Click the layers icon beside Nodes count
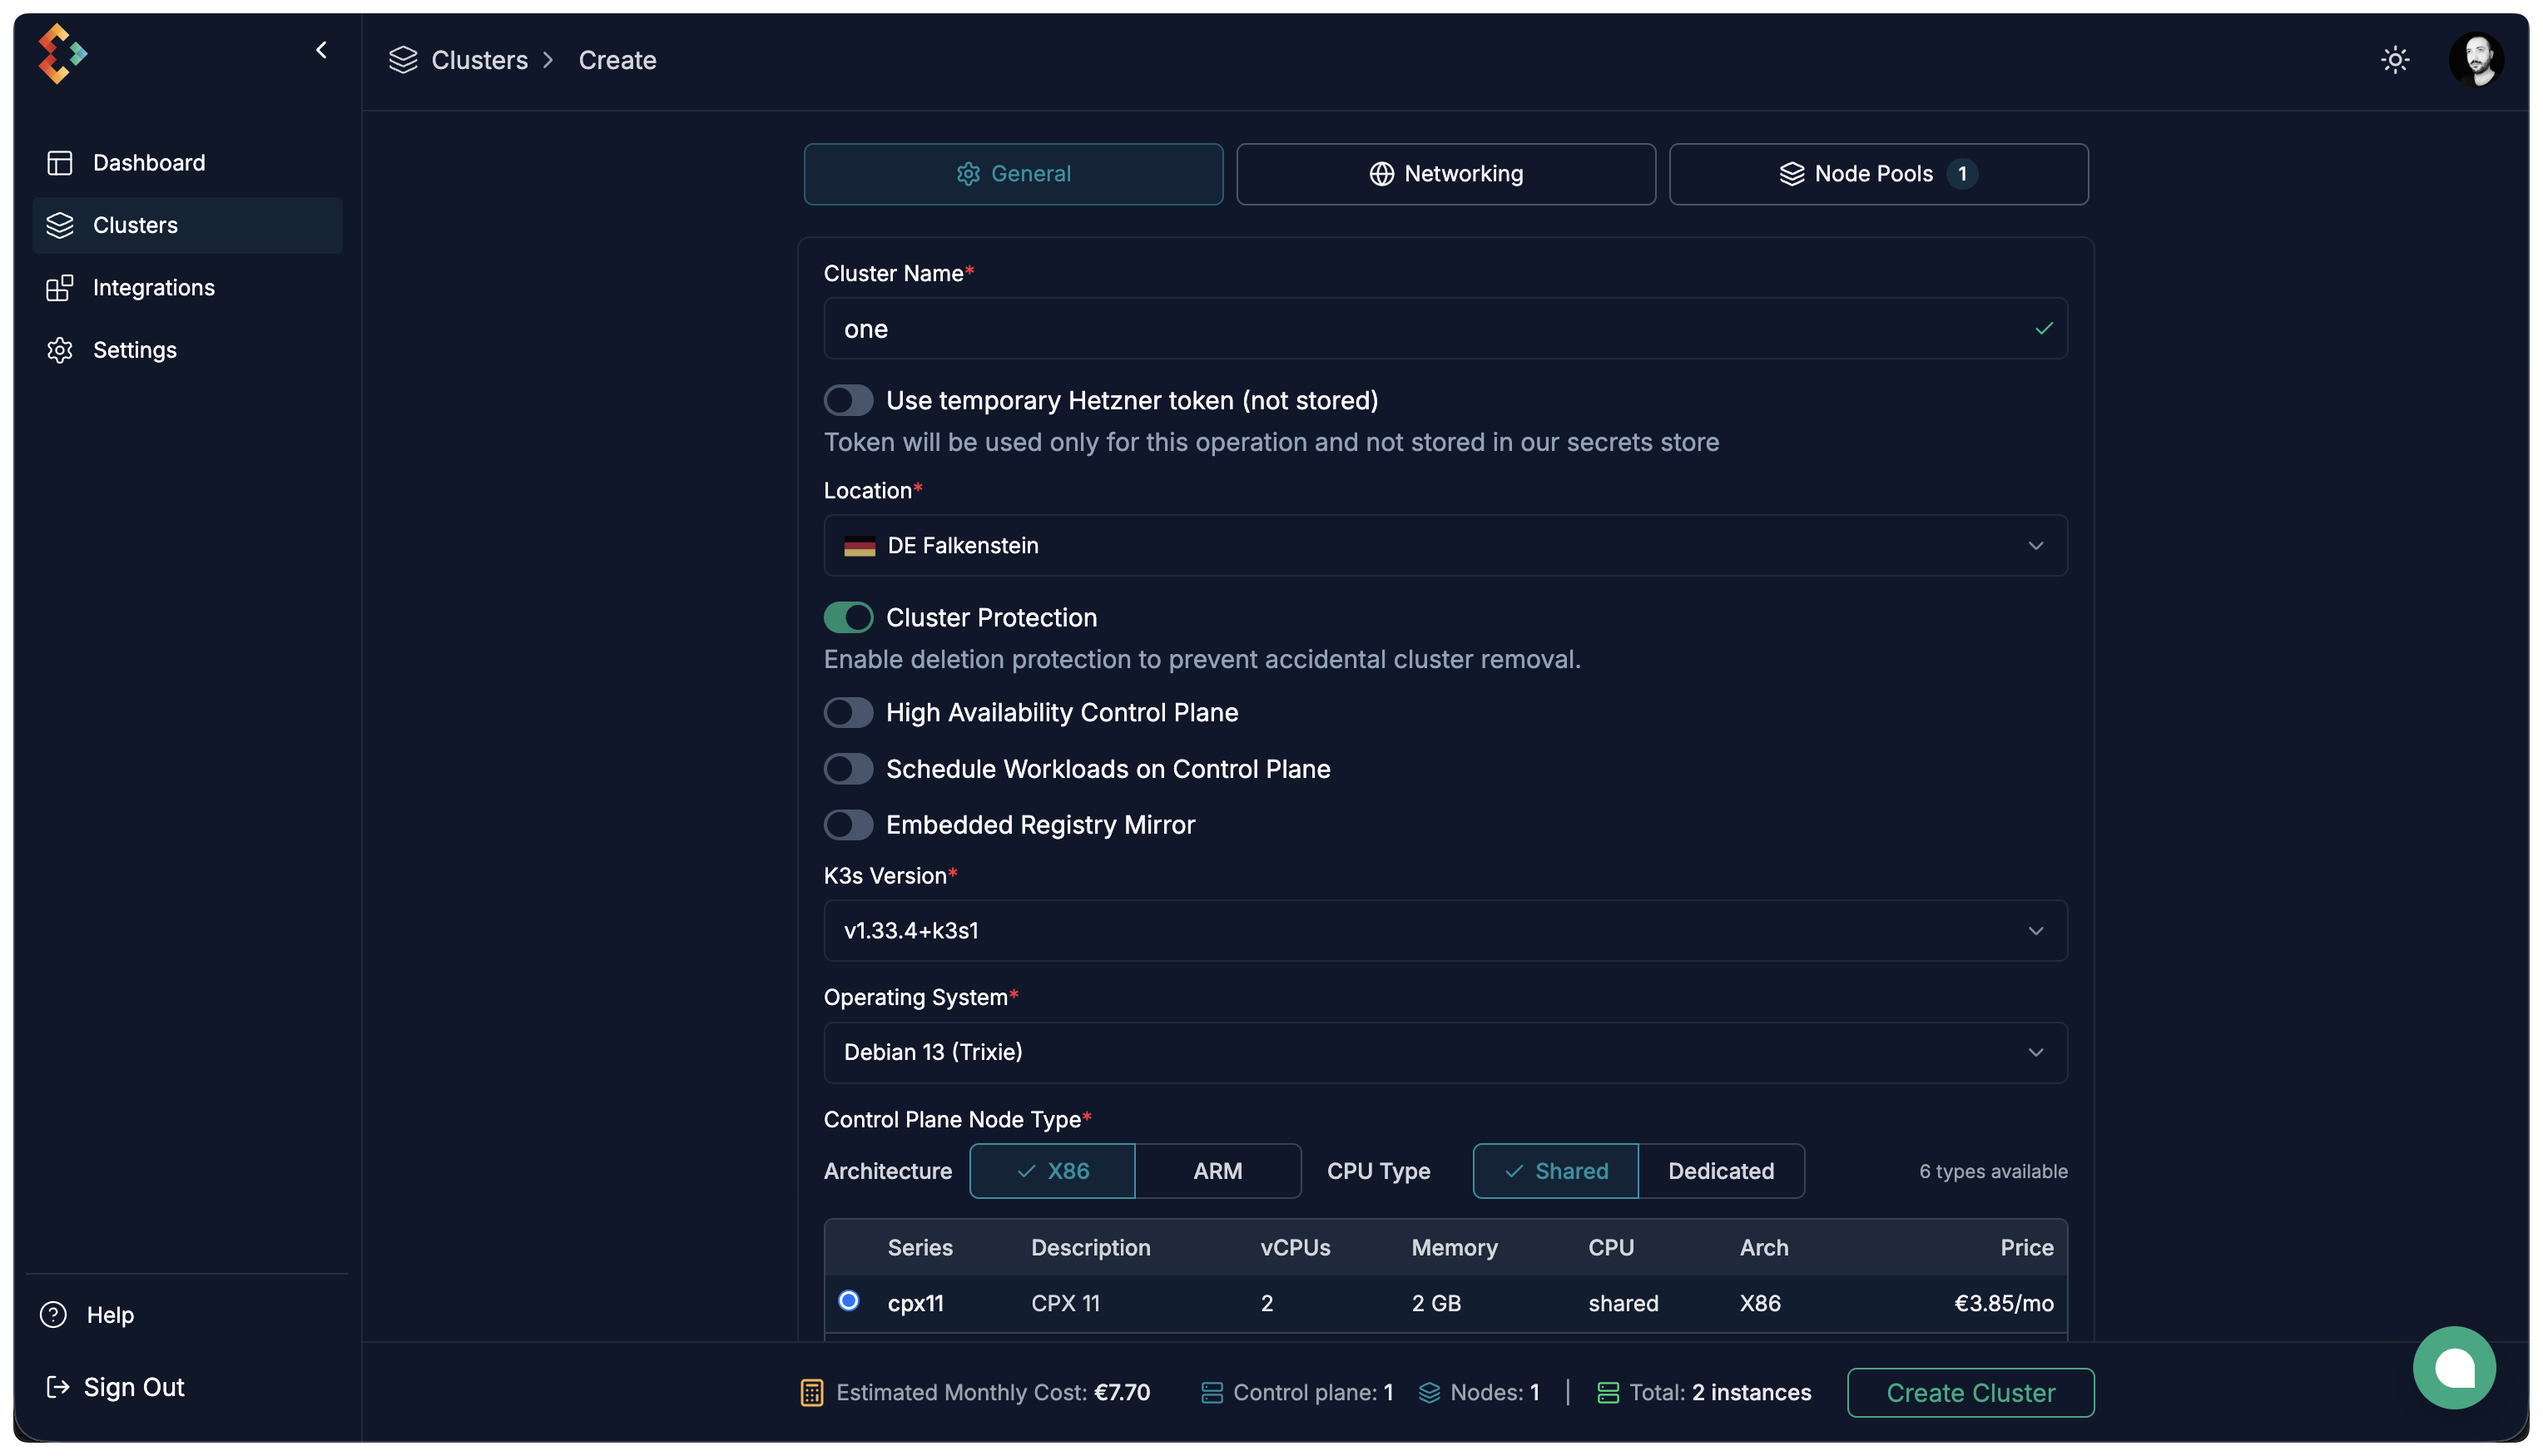This screenshot has width=2543, height=1456. pos(1429,1392)
